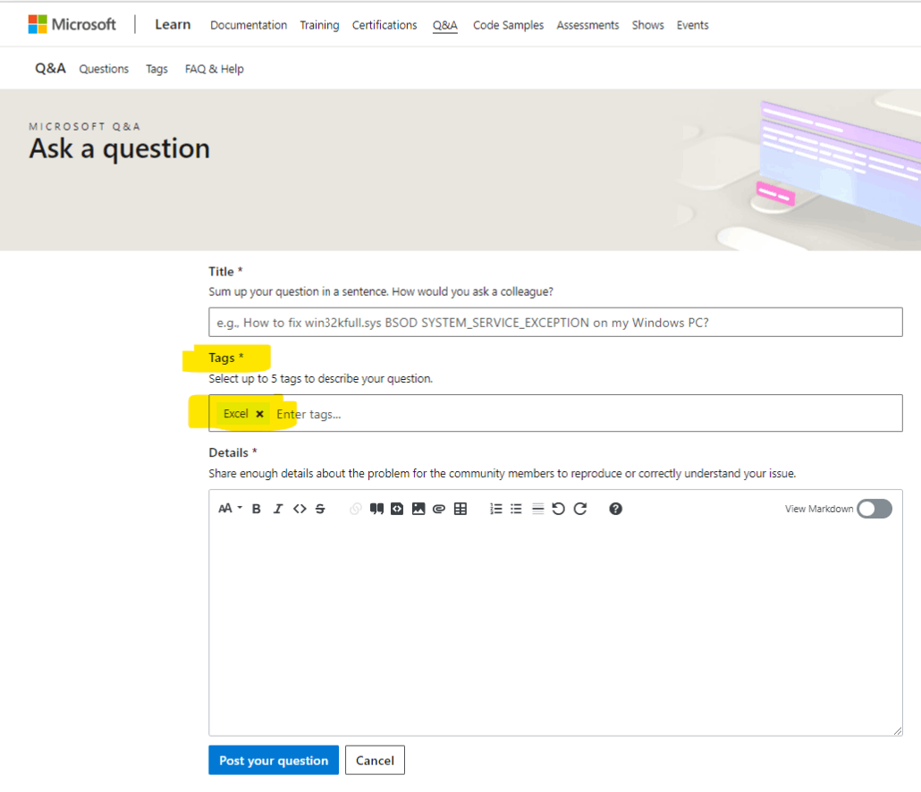Toggle italic formatting in the editor
The image size is (921, 792).
click(x=278, y=509)
